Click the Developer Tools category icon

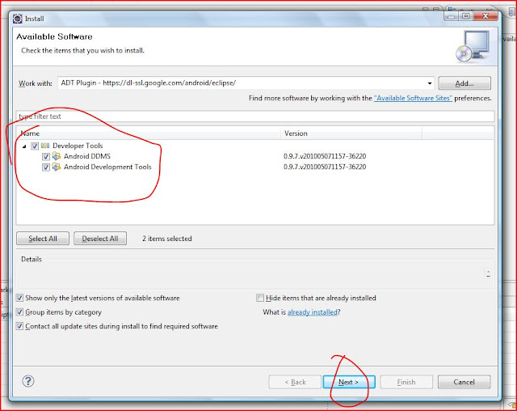(45, 146)
